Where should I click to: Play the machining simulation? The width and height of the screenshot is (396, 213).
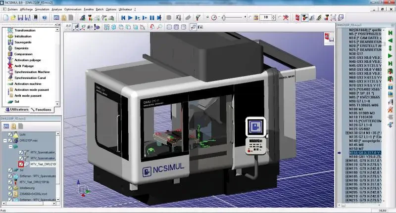click(130, 18)
